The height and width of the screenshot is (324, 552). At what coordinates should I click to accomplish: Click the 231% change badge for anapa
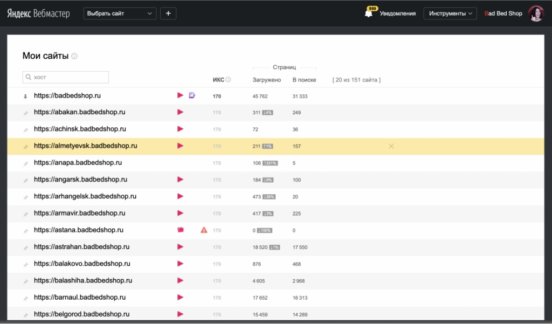click(270, 163)
